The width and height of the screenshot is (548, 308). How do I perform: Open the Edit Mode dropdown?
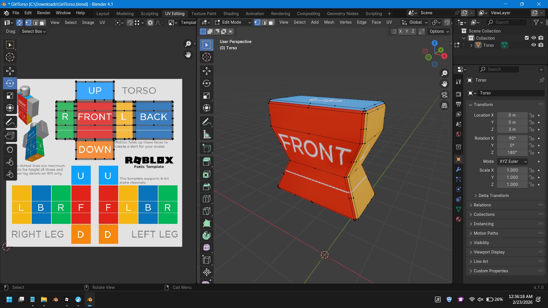point(233,22)
